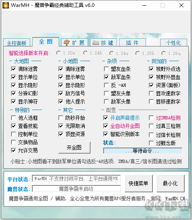Image resolution: width=192 pixels, height=220 pixels.
Task: Open the 快捷菜单 button
Action: click(139, 183)
